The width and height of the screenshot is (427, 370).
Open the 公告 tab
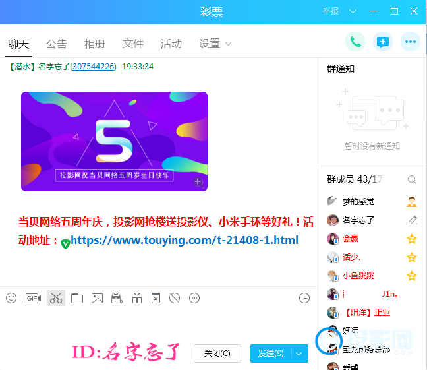click(x=57, y=44)
